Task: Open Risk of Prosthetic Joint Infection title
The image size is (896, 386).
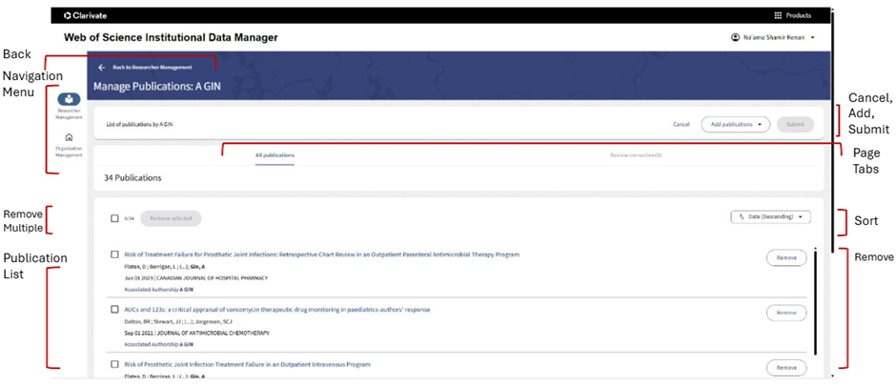Action: click(x=248, y=364)
